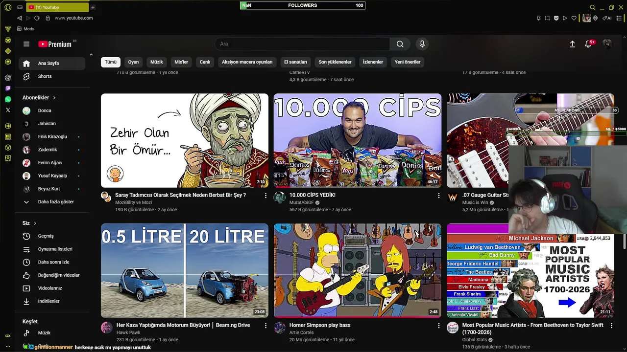
Task: Open Hawk Pawk channel link
Action: (128, 332)
